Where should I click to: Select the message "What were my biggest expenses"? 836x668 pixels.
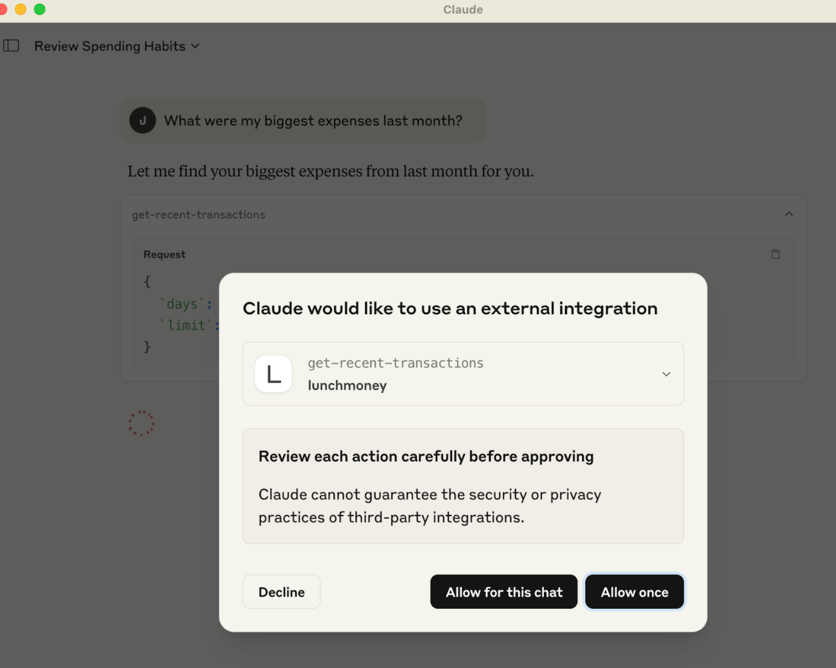point(313,121)
